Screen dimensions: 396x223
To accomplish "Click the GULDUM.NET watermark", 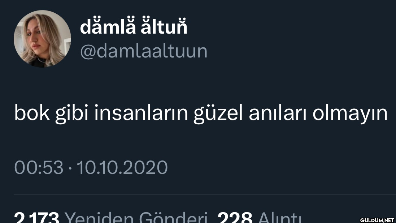I will click(x=377, y=220).
